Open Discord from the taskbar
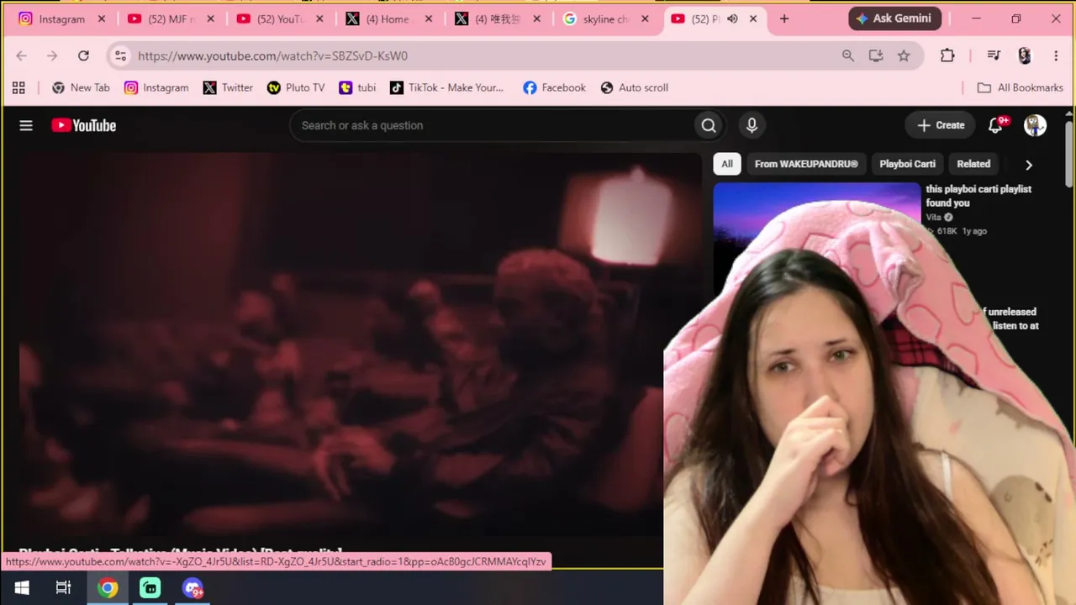The image size is (1076, 605). pos(193,588)
